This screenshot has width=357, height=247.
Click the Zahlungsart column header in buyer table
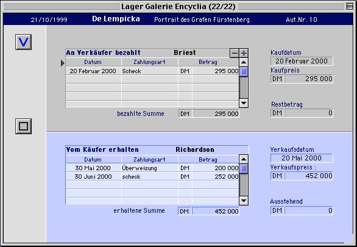(x=150, y=160)
